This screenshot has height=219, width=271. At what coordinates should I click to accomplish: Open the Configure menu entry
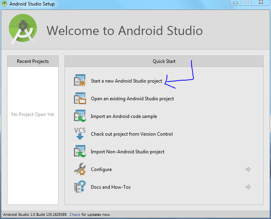click(x=101, y=169)
